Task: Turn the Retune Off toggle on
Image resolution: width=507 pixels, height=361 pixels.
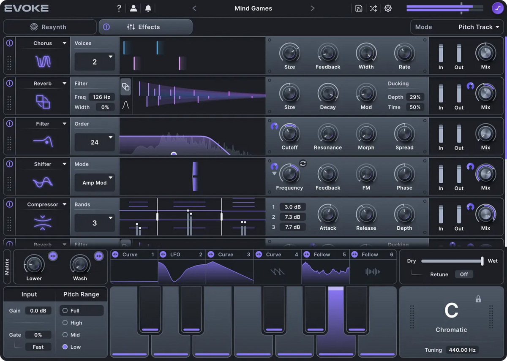Action: click(463, 274)
